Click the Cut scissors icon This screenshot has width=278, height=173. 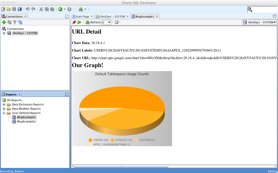[x=41, y=9]
